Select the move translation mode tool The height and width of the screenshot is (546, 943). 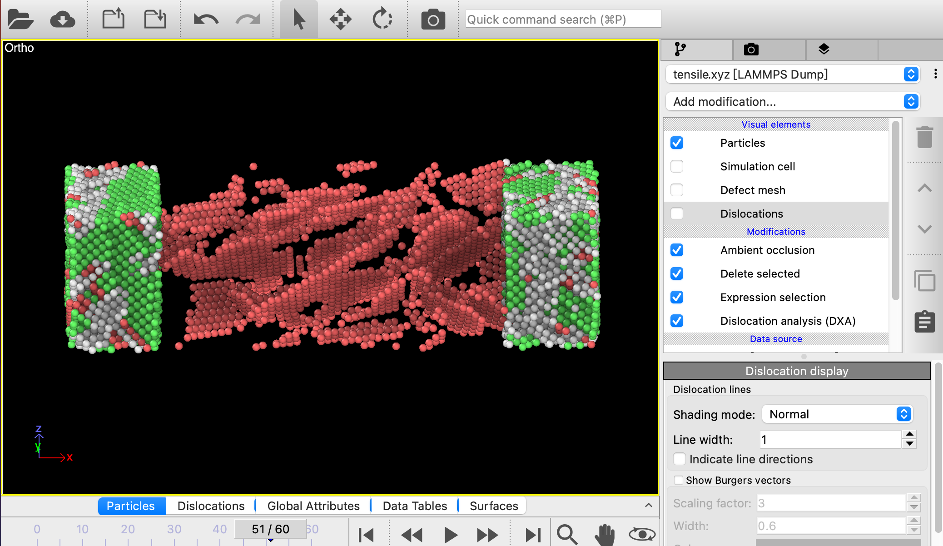[340, 20]
